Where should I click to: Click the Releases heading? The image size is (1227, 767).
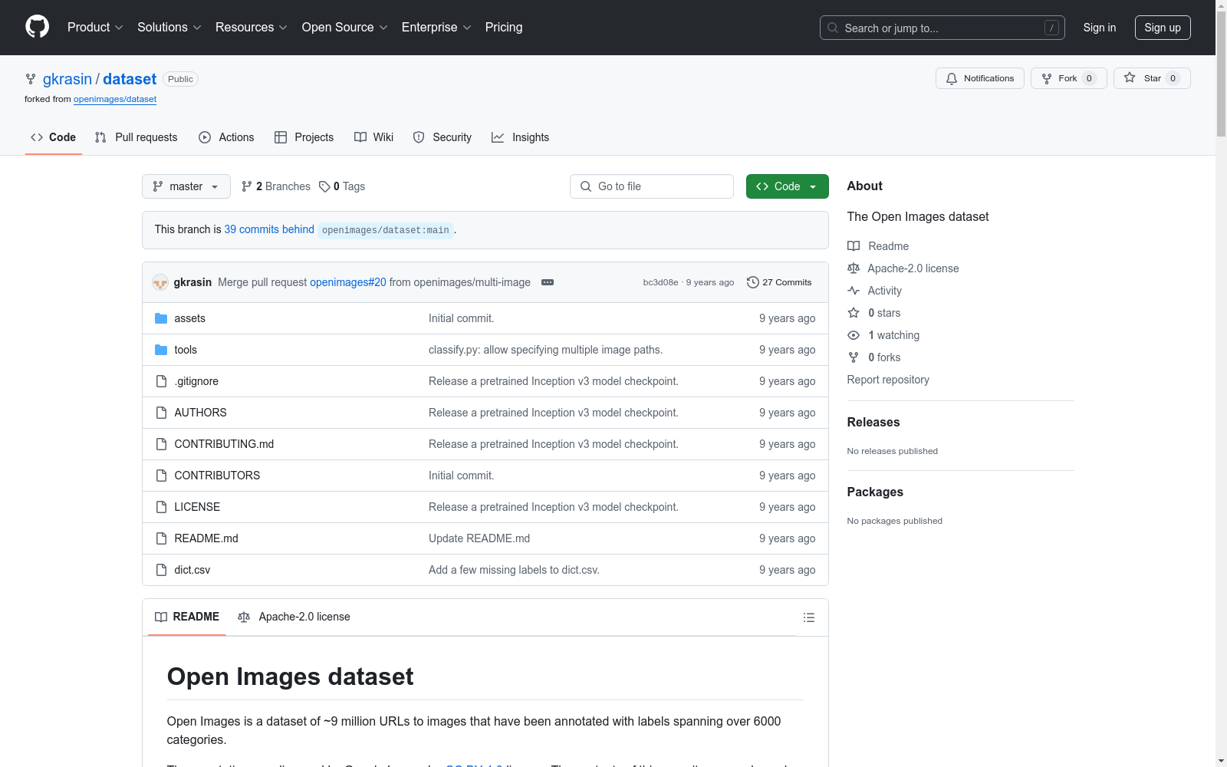(x=873, y=422)
